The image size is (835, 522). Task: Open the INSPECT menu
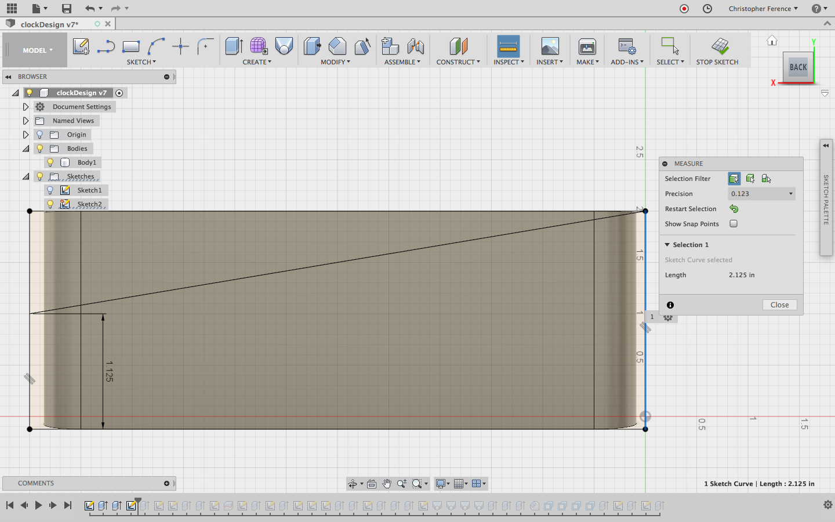point(509,62)
